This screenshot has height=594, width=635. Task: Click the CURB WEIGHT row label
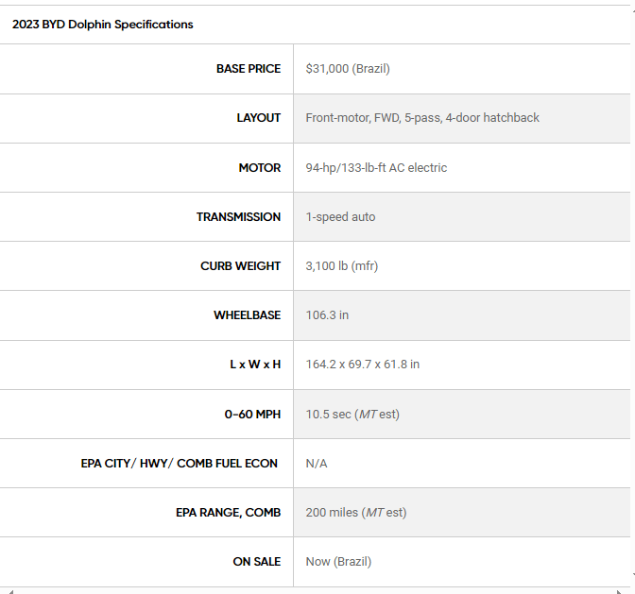click(240, 266)
